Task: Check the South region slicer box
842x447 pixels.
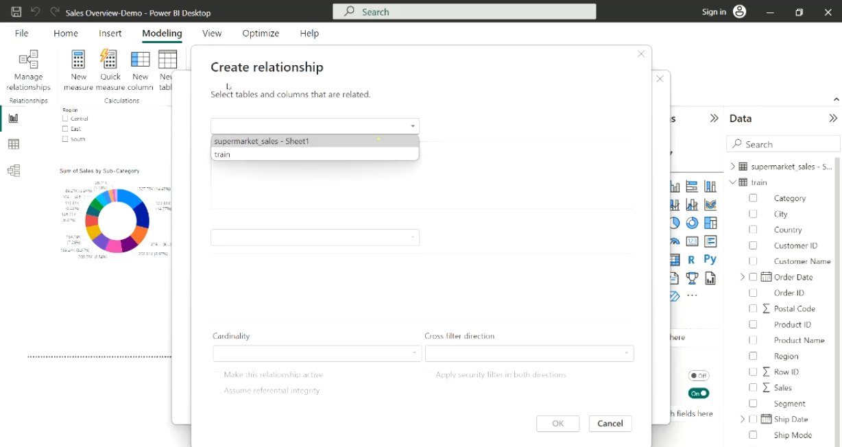Action: click(x=65, y=139)
